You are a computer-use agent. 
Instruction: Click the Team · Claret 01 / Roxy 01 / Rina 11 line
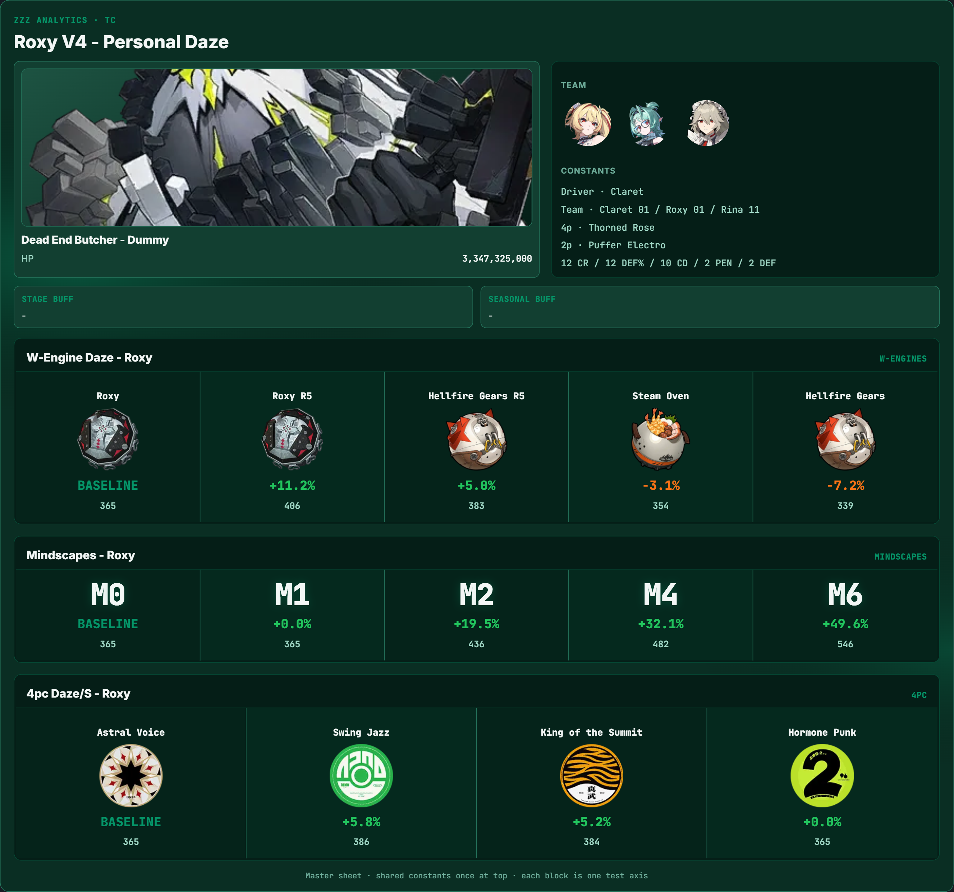(660, 210)
